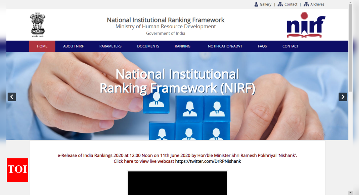
Task: Open NOTIFICATION/ADVT menu item
Action: click(x=225, y=46)
